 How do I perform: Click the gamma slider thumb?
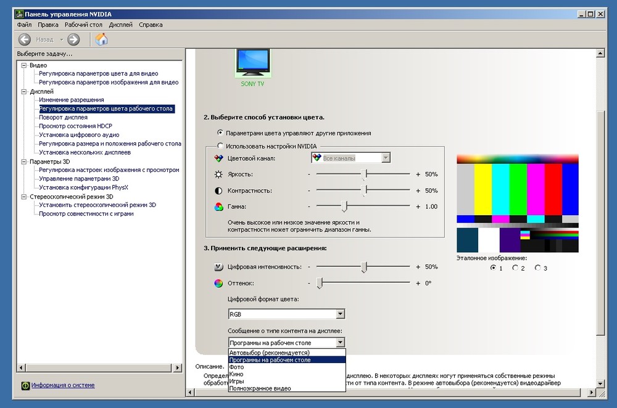click(344, 206)
